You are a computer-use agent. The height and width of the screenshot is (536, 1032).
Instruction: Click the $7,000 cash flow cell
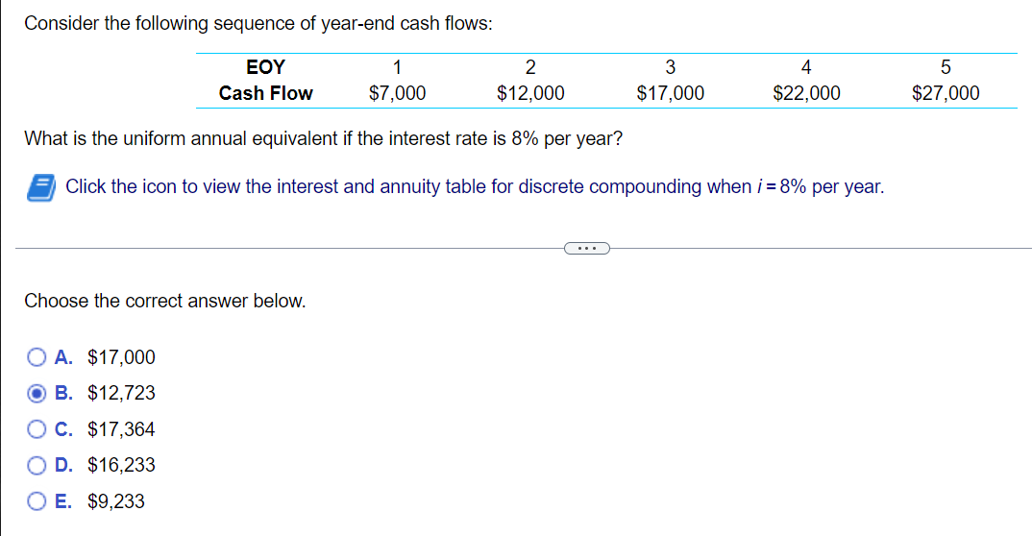coord(397,93)
